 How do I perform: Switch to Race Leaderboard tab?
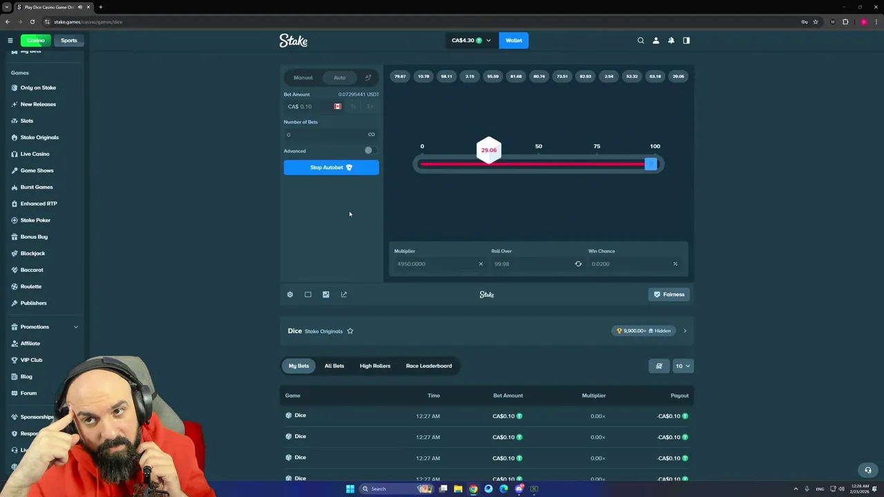tap(429, 366)
